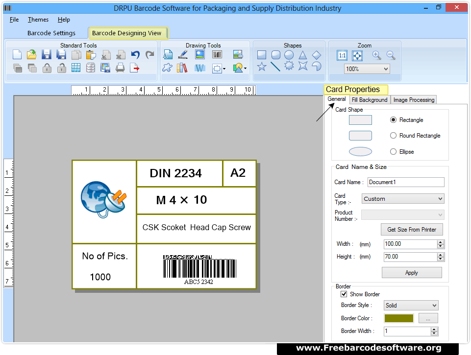Undo the last action
471x355 pixels.
[135, 55]
